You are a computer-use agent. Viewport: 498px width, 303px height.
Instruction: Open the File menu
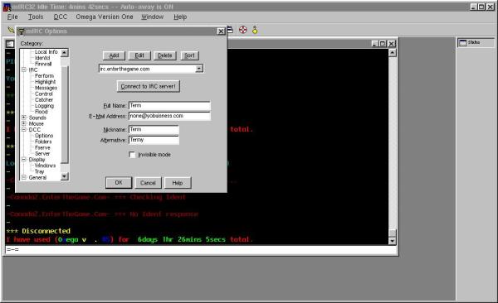pyautogui.click(x=12, y=17)
